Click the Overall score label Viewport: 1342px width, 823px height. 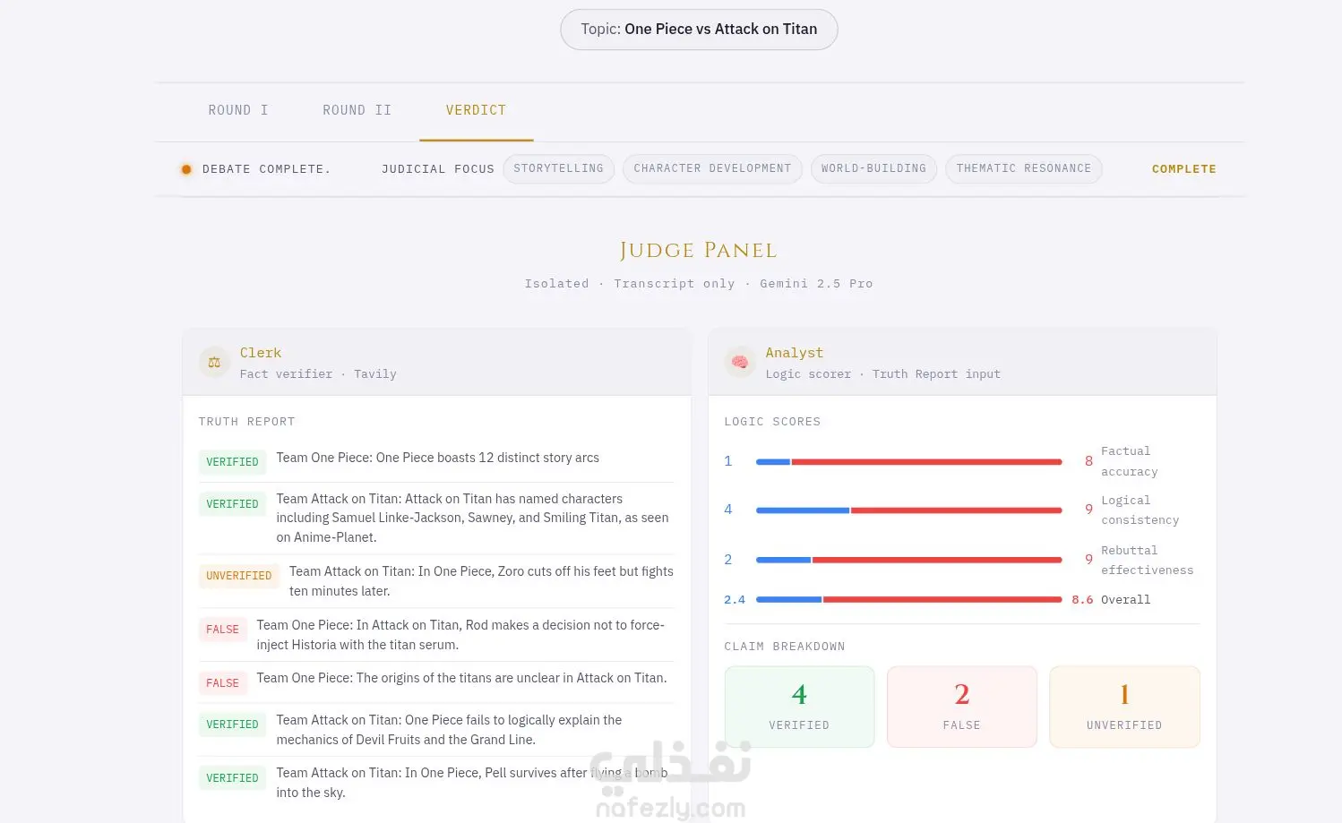1126,600
